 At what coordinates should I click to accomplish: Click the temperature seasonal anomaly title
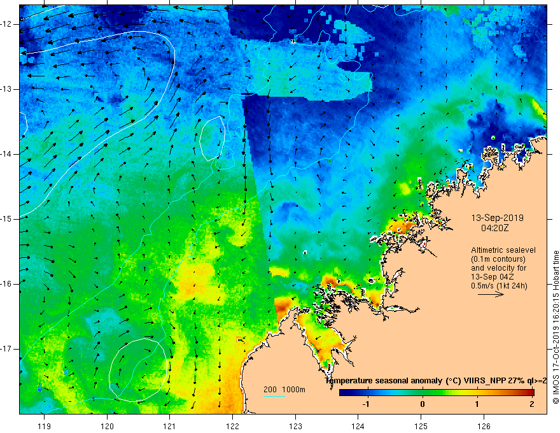[x=436, y=381]
